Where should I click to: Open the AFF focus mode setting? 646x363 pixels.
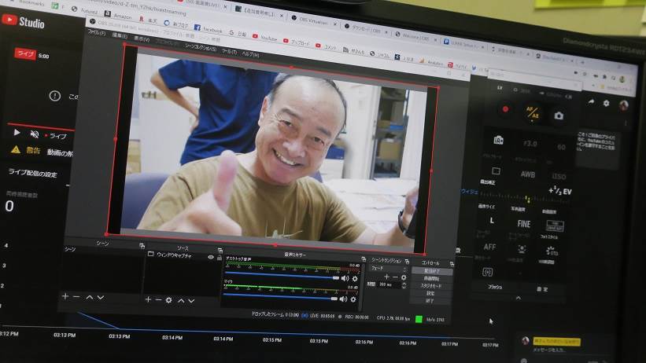tap(489, 247)
